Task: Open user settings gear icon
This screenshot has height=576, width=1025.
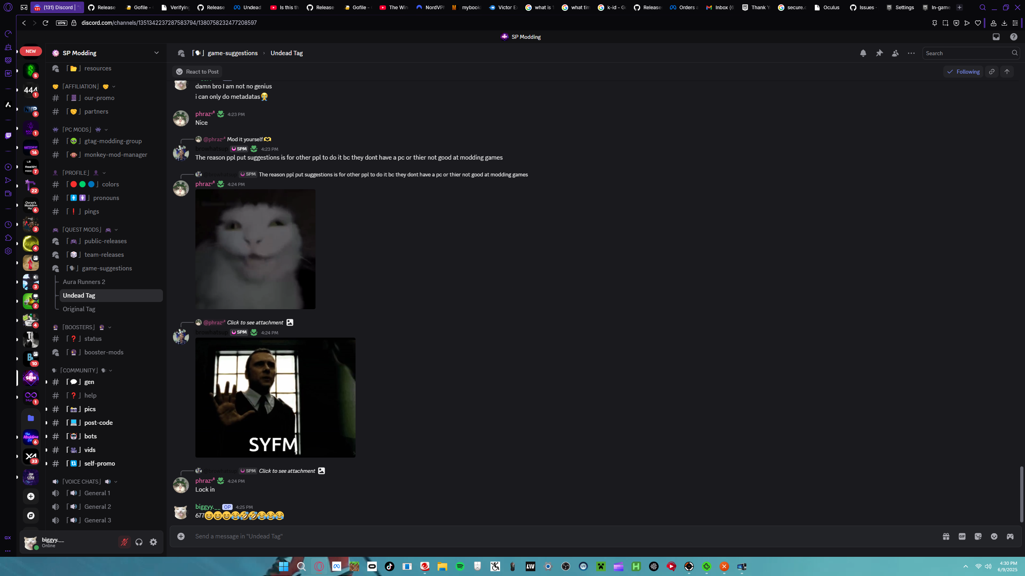Action: [x=153, y=542]
